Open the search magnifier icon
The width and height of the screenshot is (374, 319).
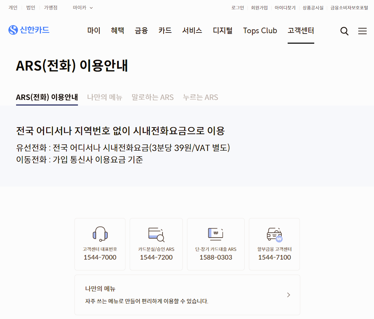[344, 31]
